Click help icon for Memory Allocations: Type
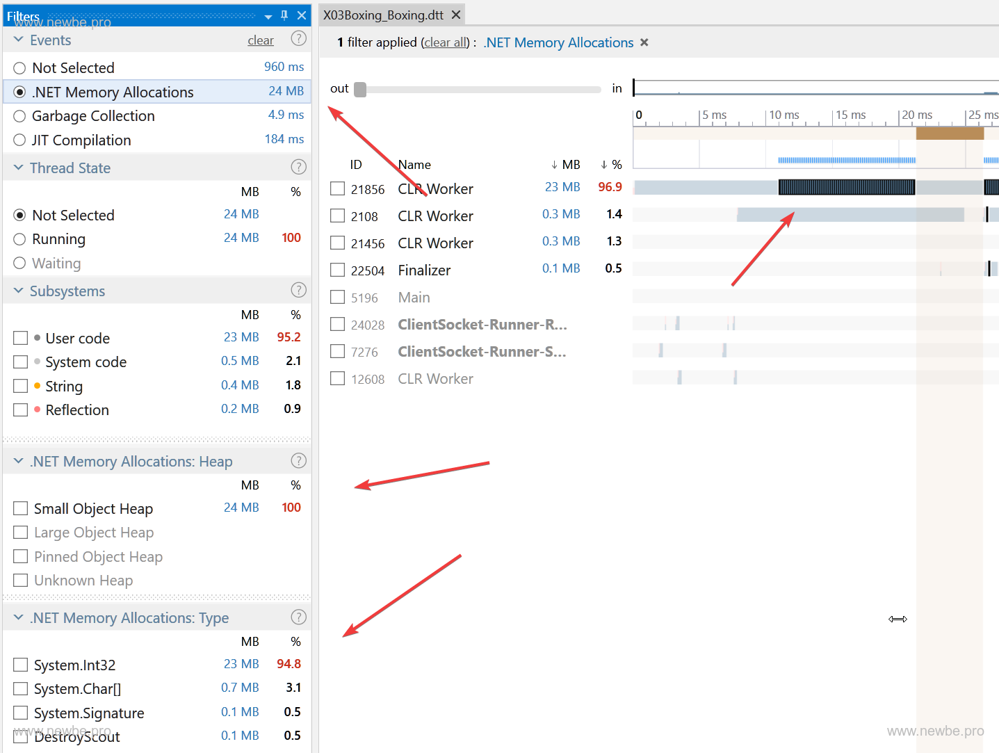The width and height of the screenshot is (999, 753). [x=298, y=617]
